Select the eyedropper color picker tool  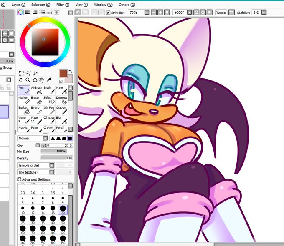coord(48,80)
